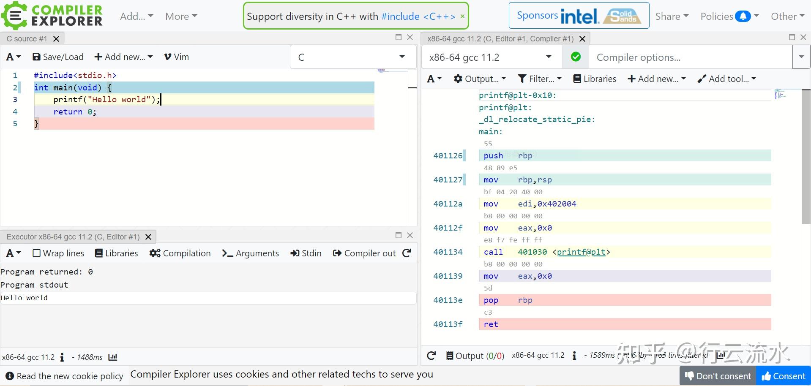The width and height of the screenshot is (811, 386).
Task: Click the green compilation status check icon
Action: click(x=576, y=57)
